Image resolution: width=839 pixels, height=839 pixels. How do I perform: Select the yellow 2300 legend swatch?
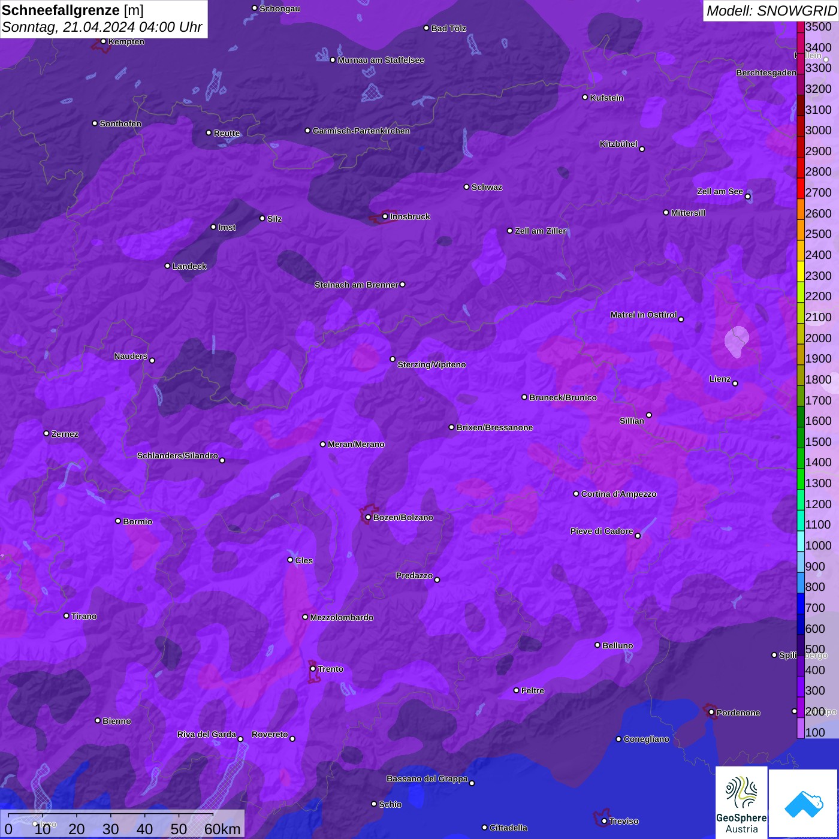801,271
